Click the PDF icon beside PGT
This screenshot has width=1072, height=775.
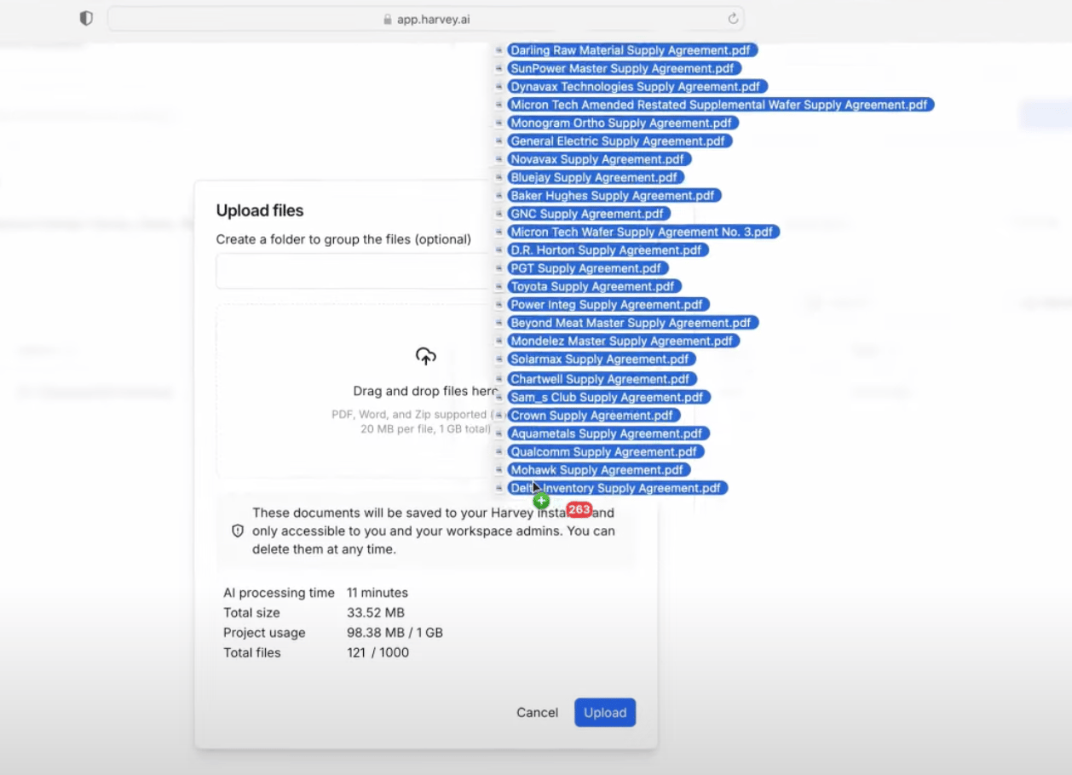tap(499, 268)
